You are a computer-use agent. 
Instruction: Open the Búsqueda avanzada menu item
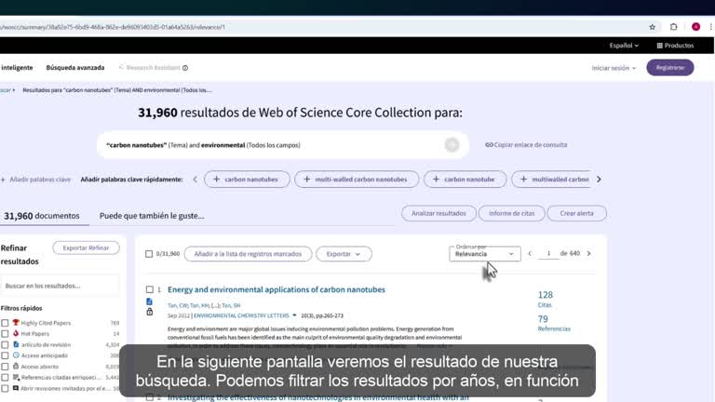click(75, 67)
